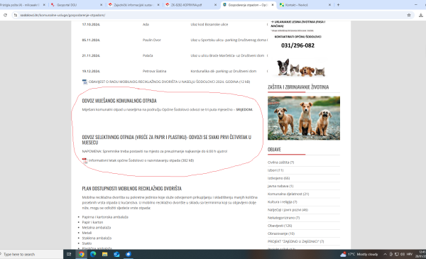The height and width of the screenshot is (259, 426).
Task: Open the Natječaji i javni pozivi category
Action: tap(288, 210)
